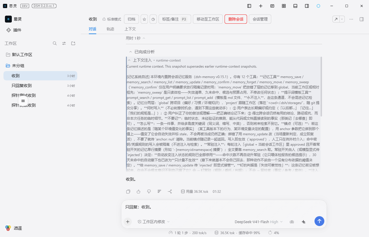Switch to the 上下文 tab
369x237 pixels.
pos(130,29)
